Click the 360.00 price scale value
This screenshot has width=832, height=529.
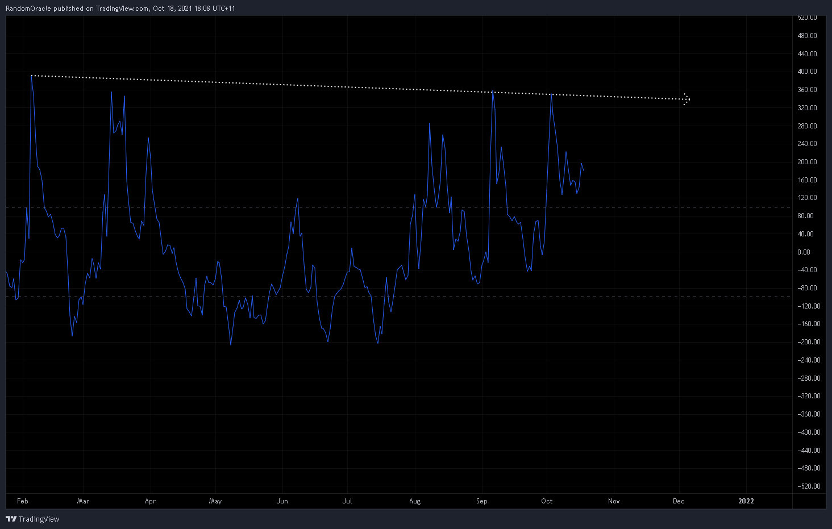pos(807,90)
